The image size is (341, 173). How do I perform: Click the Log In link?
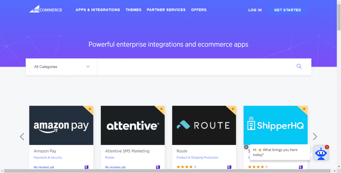click(x=255, y=10)
